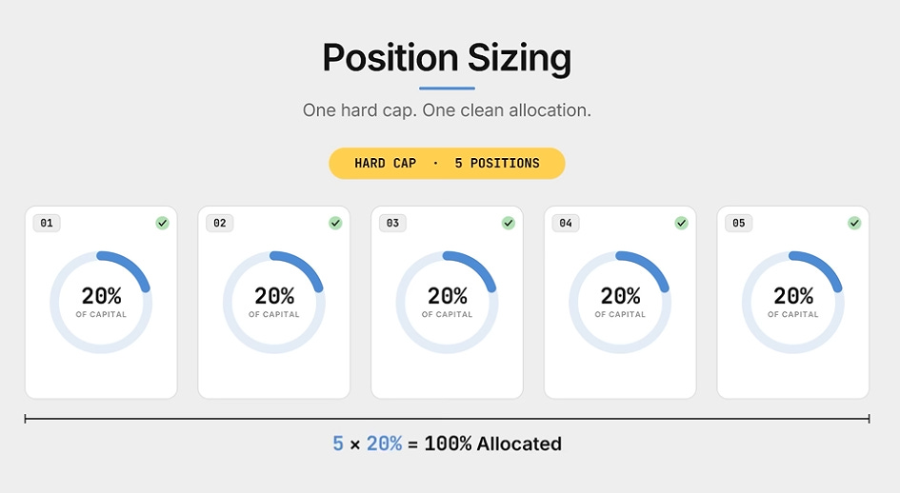The height and width of the screenshot is (493, 900).
Task: Click the Position Sizing title
Action: 447,58
